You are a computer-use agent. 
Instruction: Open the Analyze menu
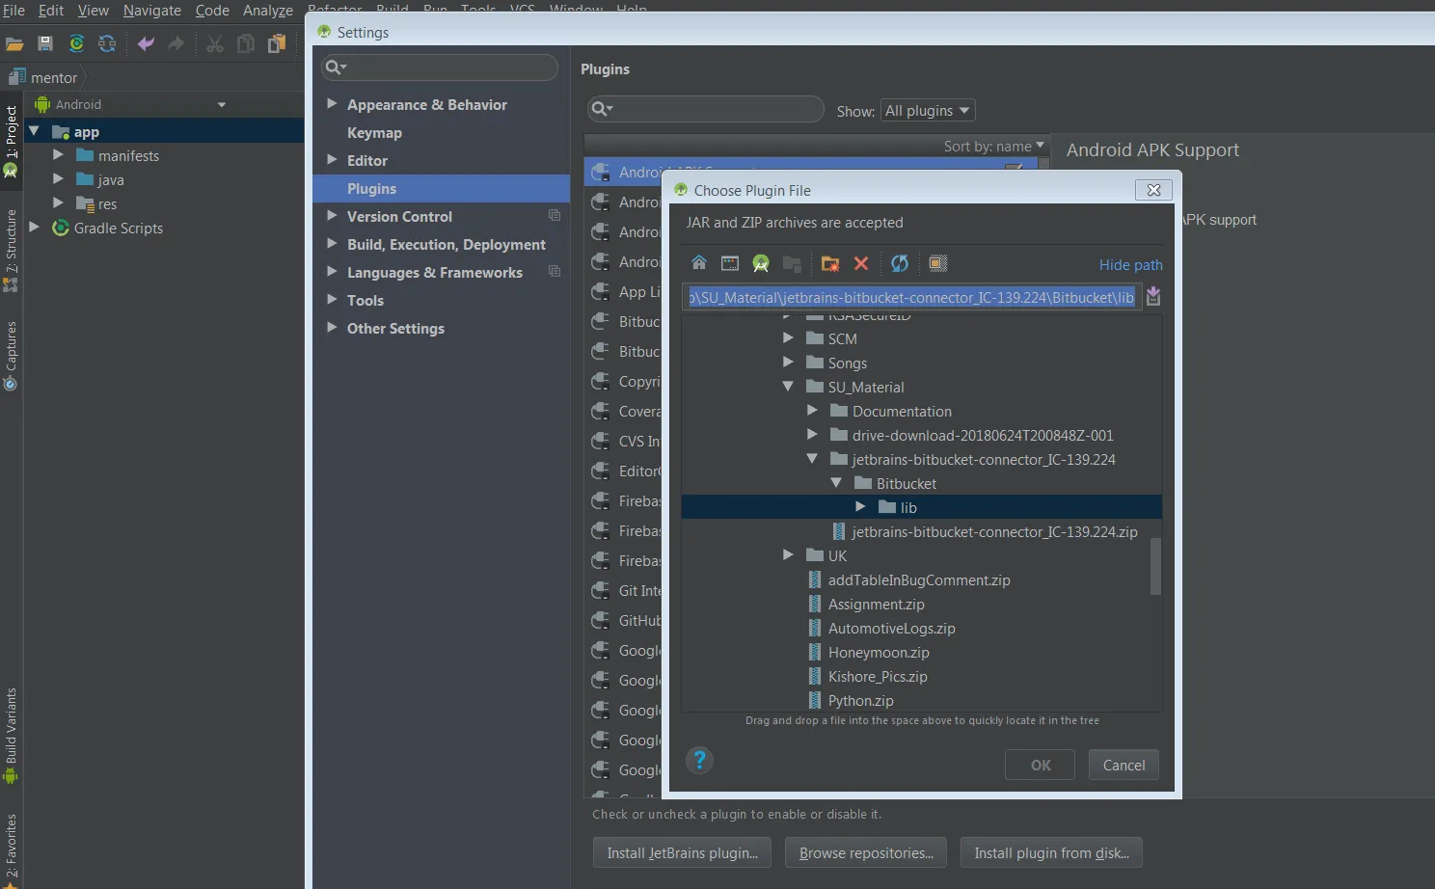[268, 10]
